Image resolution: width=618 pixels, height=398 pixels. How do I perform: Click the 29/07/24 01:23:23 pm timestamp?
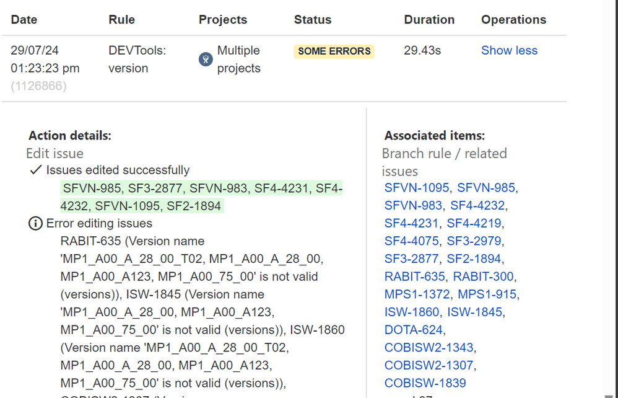(x=45, y=59)
